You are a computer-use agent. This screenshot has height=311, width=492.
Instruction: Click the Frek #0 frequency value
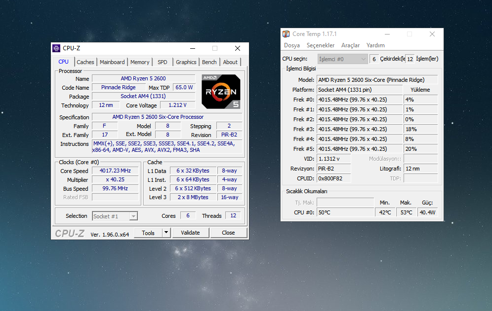pos(360,100)
